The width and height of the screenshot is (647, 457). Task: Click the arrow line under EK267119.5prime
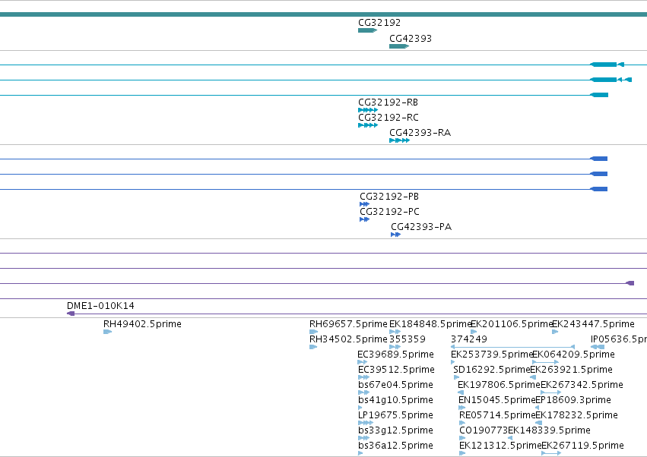point(551,453)
